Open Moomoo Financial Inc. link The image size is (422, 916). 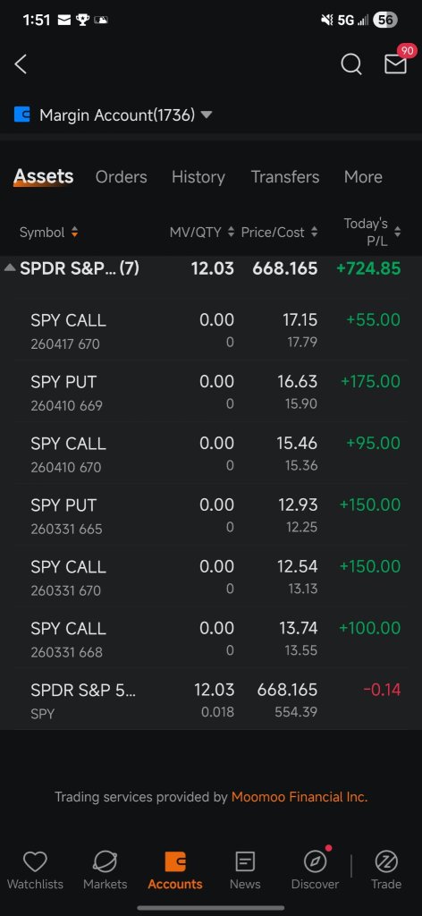point(300,797)
